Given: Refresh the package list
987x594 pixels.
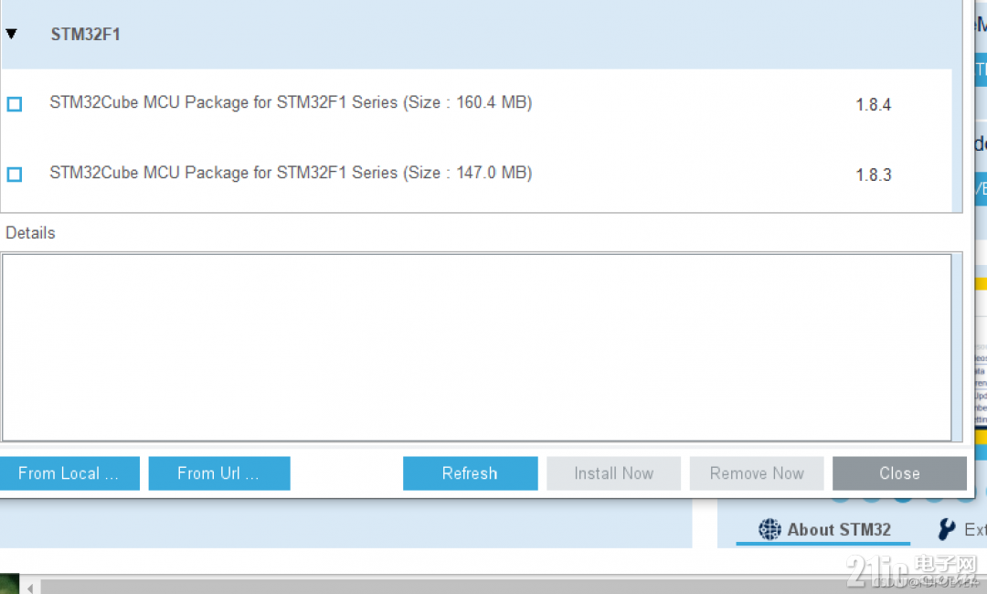Looking at the screenshot, I should click(471, 473).
